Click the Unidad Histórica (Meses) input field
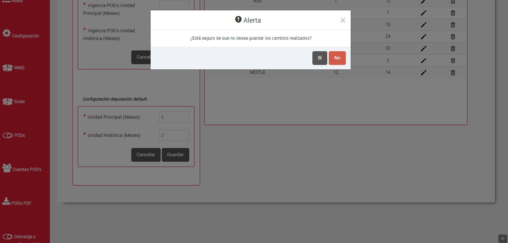The height and width of the screenshot is (243, 508). pyautogui.click(x=174, y=135)
